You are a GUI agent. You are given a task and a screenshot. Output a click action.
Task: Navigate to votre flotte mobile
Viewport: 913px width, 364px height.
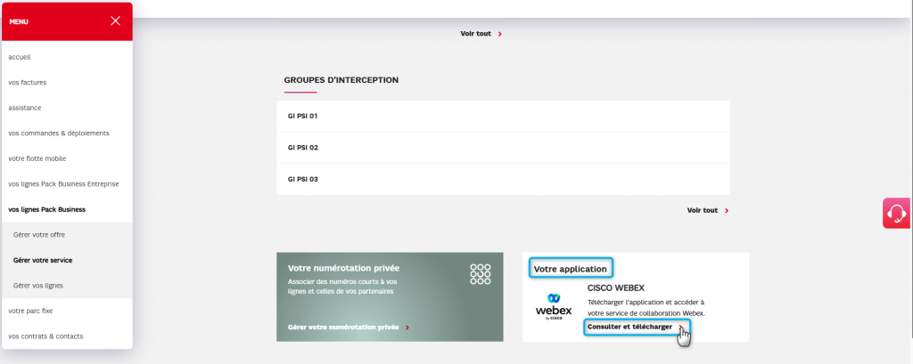coord(37,158)
